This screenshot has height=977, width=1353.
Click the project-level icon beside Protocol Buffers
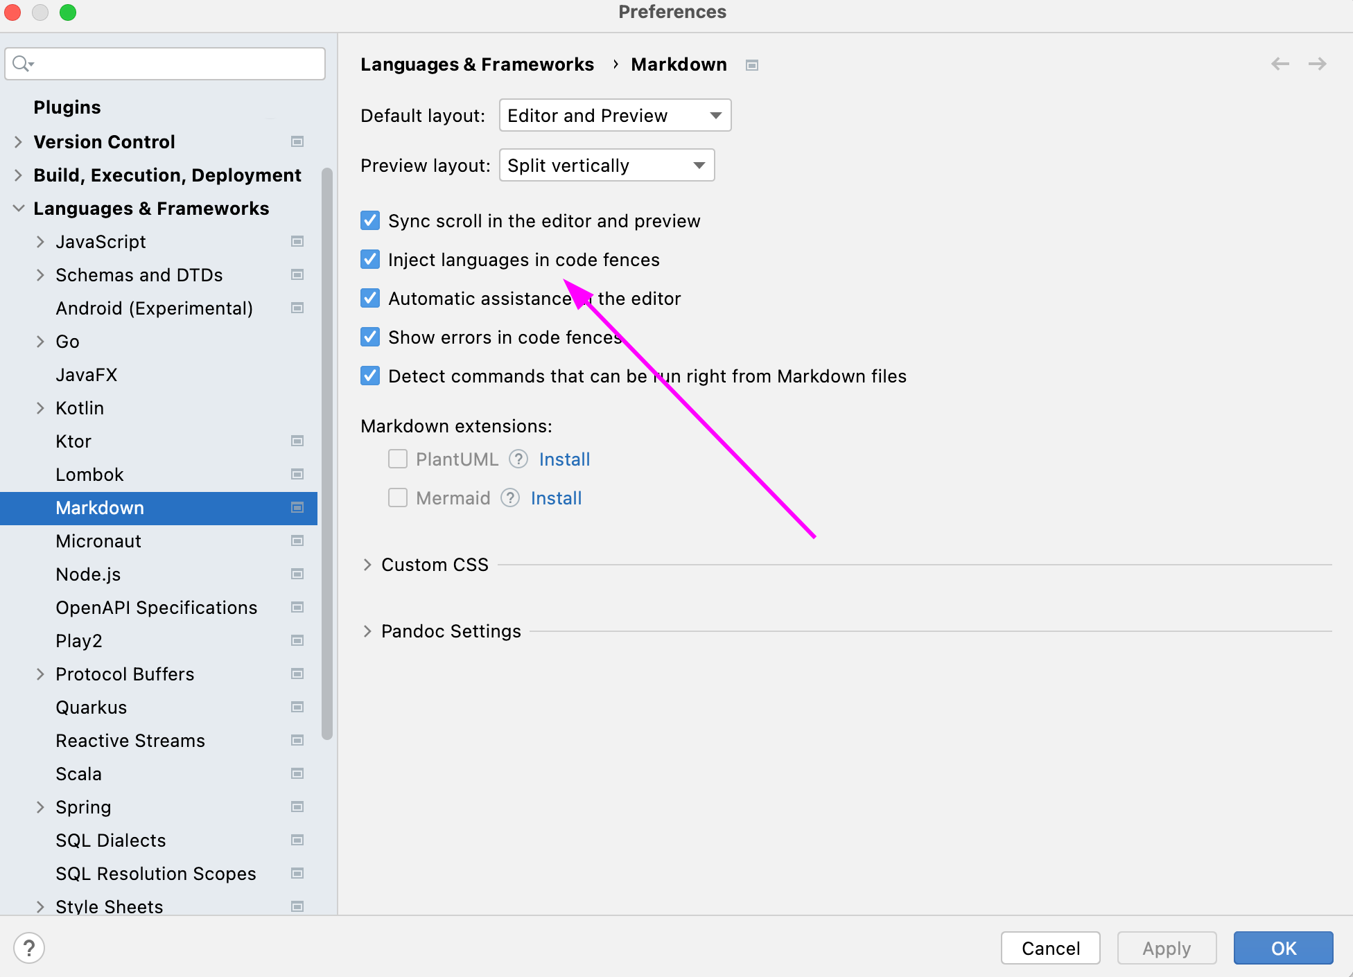pyautogui.click(x=297, y=674)
